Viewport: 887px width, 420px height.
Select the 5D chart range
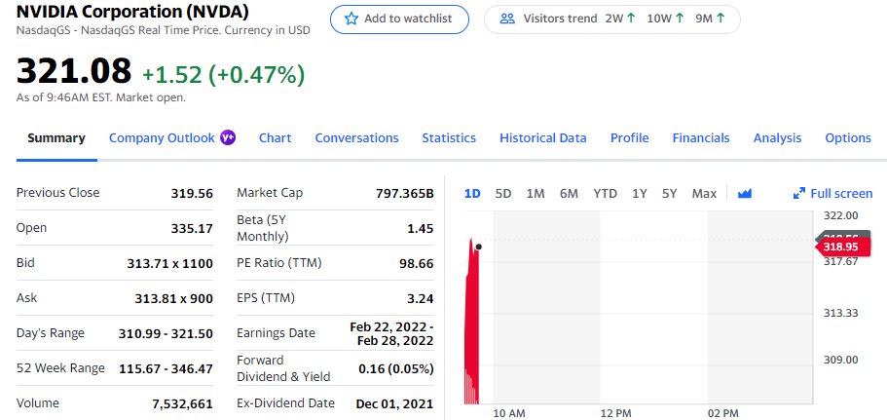503,194
